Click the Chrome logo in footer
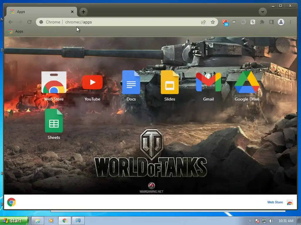 [11, 202]
